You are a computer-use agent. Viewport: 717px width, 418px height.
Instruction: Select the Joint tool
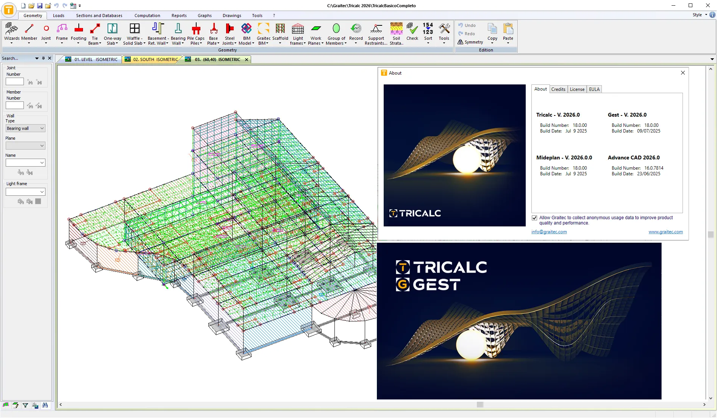pyautogui.click(x=46, y=33)
